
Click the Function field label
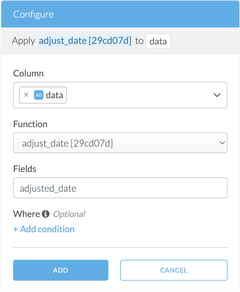click(x=30, y=124)
